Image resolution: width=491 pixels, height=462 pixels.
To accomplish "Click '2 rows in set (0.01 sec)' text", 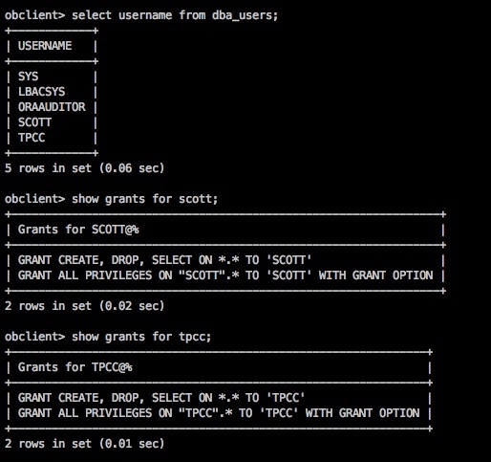I will [85, 444].
